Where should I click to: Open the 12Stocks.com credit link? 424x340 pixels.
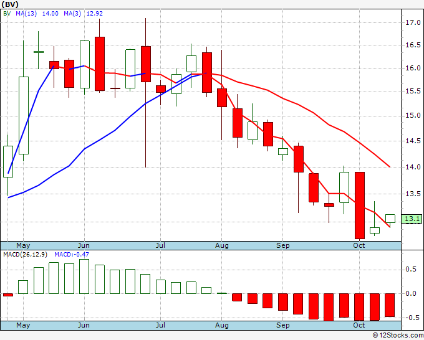click(x=398, y=336)
